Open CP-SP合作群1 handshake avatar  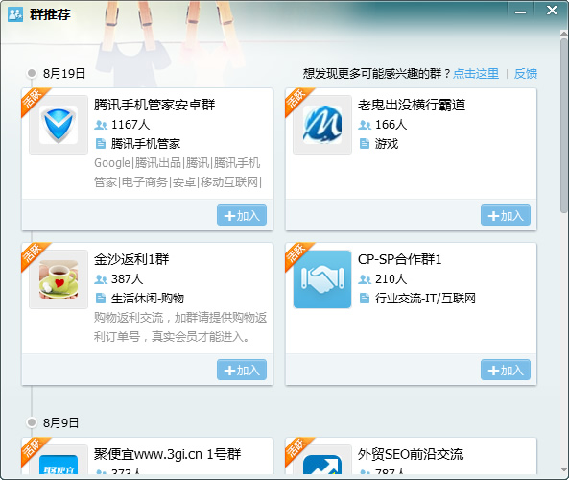pyautogui.click(x=322, y=279)
